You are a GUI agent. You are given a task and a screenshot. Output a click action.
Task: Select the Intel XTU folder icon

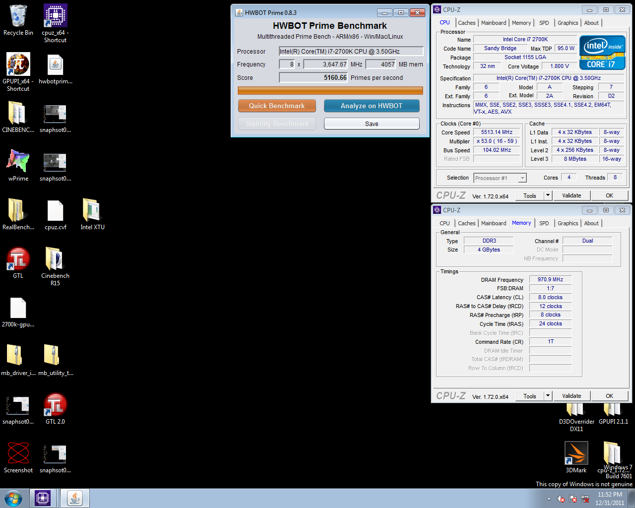pyautogui.click(x=92, y=214)
